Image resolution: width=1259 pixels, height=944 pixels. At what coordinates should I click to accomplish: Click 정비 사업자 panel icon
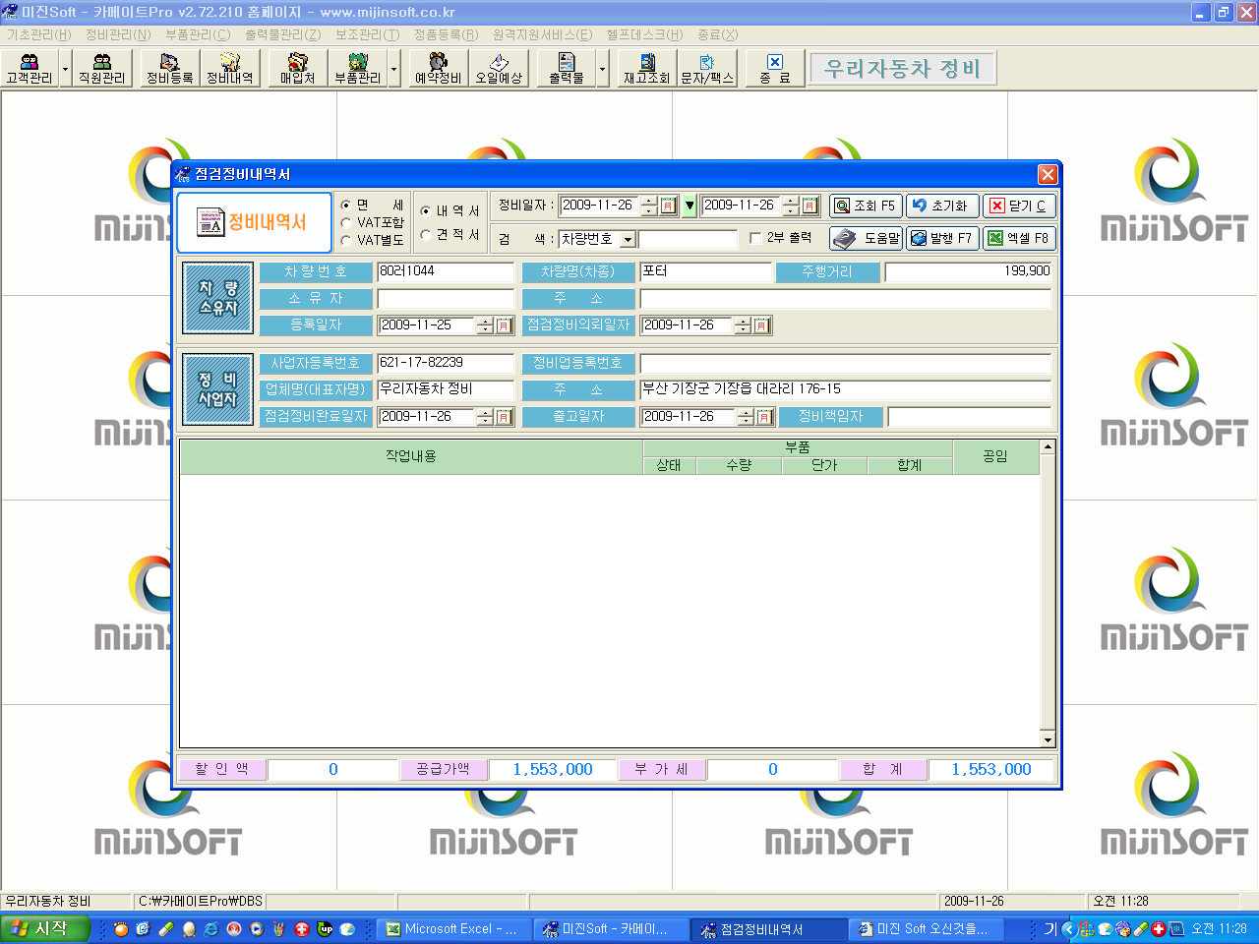pos(218,389)
